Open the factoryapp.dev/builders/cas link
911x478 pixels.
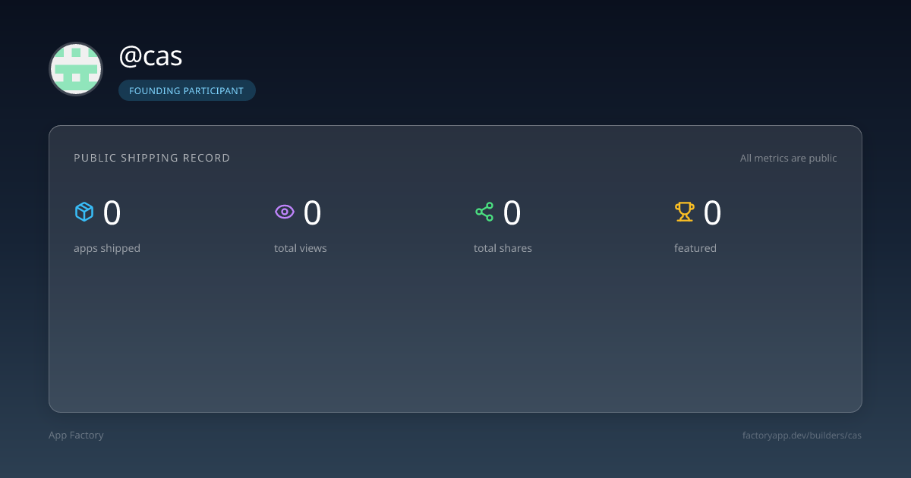[x=802, y=435]
